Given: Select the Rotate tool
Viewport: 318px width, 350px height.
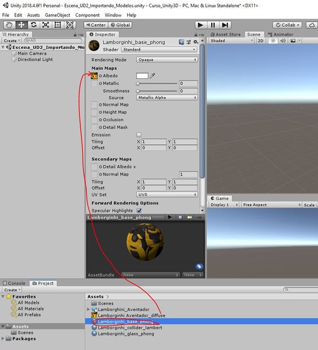Looking at the screenshot, I should [33, 24].
